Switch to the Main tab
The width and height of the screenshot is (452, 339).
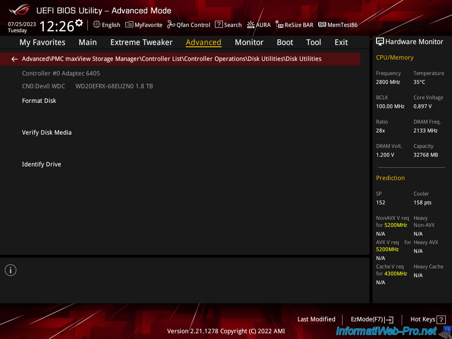(x=88, y=42)
